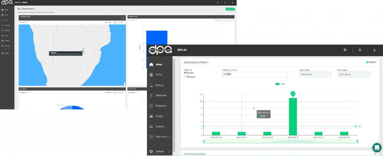Viewport: 383px width, 156px height.
Task: Open the Dispatches clock icon
Action: point(151,106)
